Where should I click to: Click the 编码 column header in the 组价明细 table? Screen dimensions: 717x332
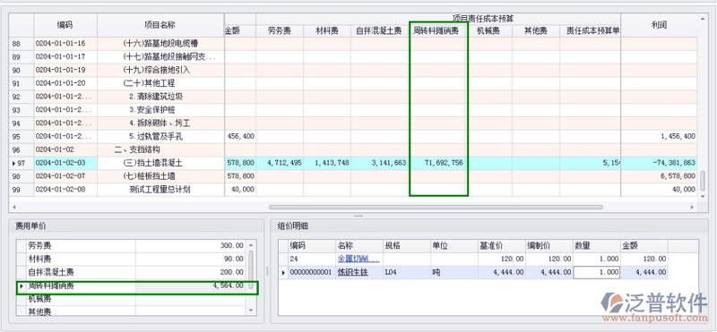[x=312, y=246]
